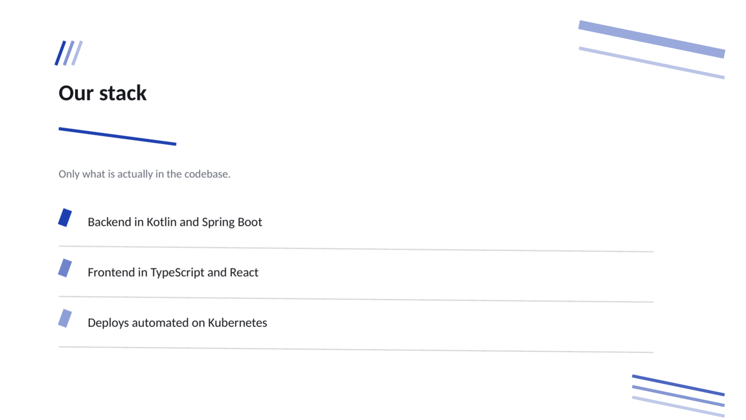Click the palest stripe in bottom-right decoration

pyautogui.click(x=678, y=406)
